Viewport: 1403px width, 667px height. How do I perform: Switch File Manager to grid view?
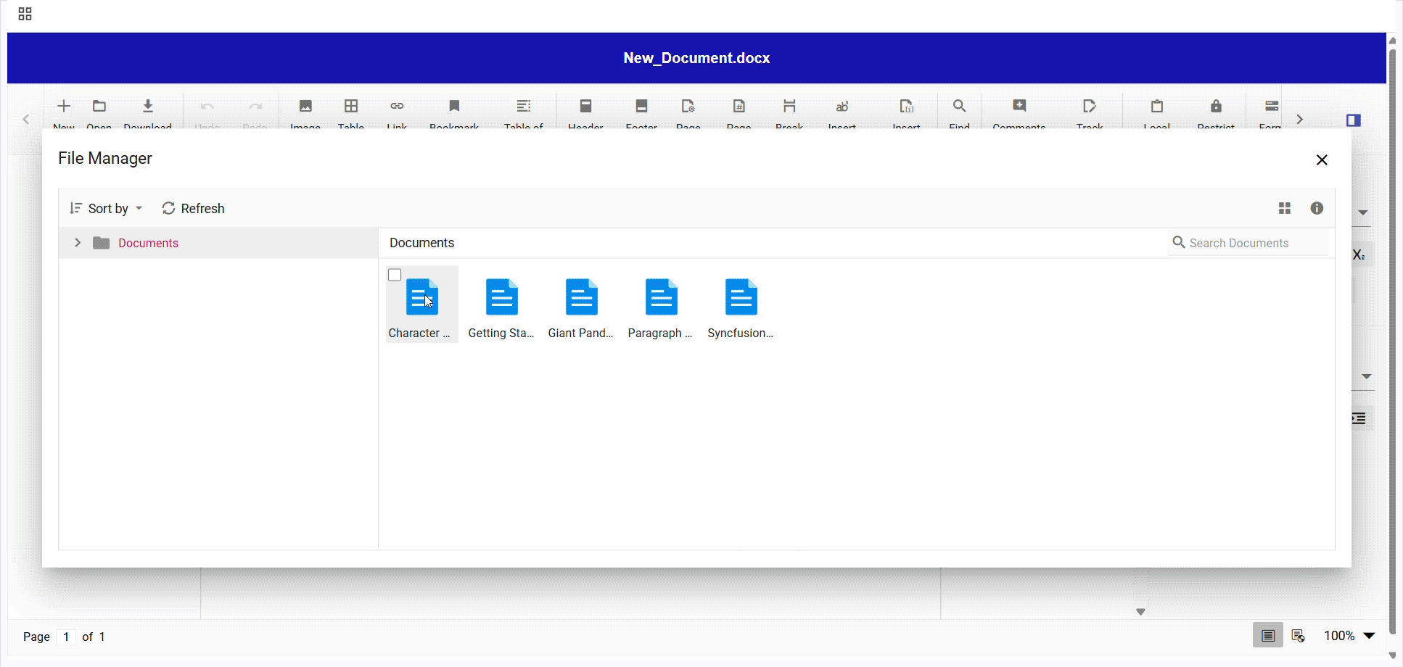[1284, 208]
